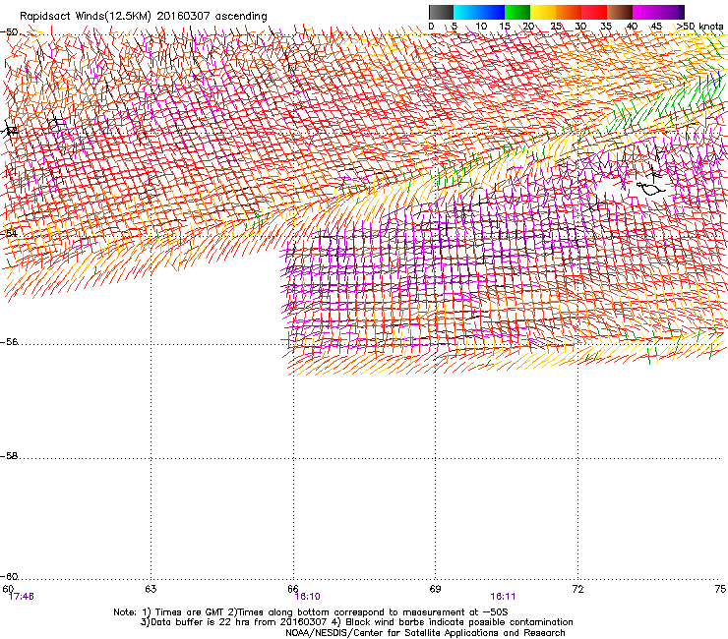Click the '35' legend scale label
This screenshot has height=639, width=728.
[606, 27]
